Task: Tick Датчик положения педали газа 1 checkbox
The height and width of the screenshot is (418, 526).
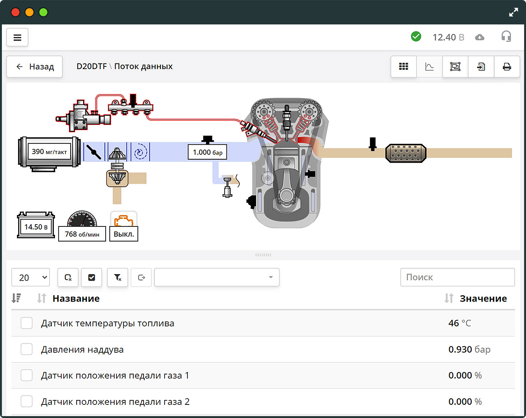Action: point(26,375)
